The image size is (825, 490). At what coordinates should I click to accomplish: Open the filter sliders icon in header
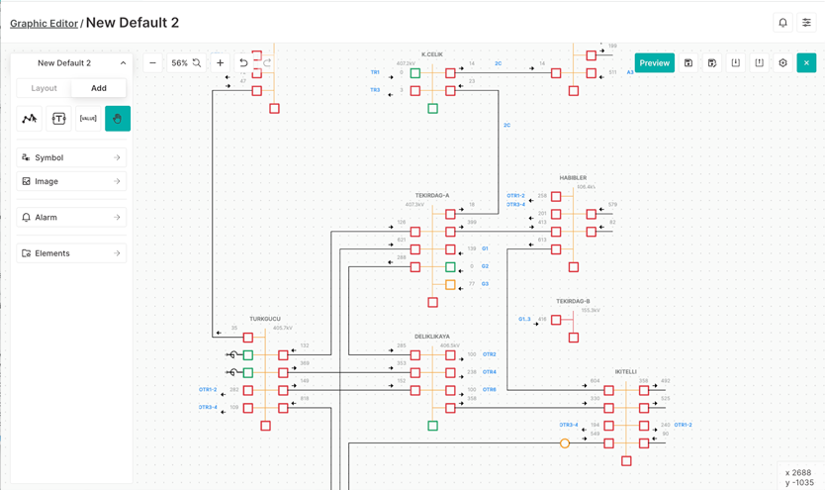[806, 23]
